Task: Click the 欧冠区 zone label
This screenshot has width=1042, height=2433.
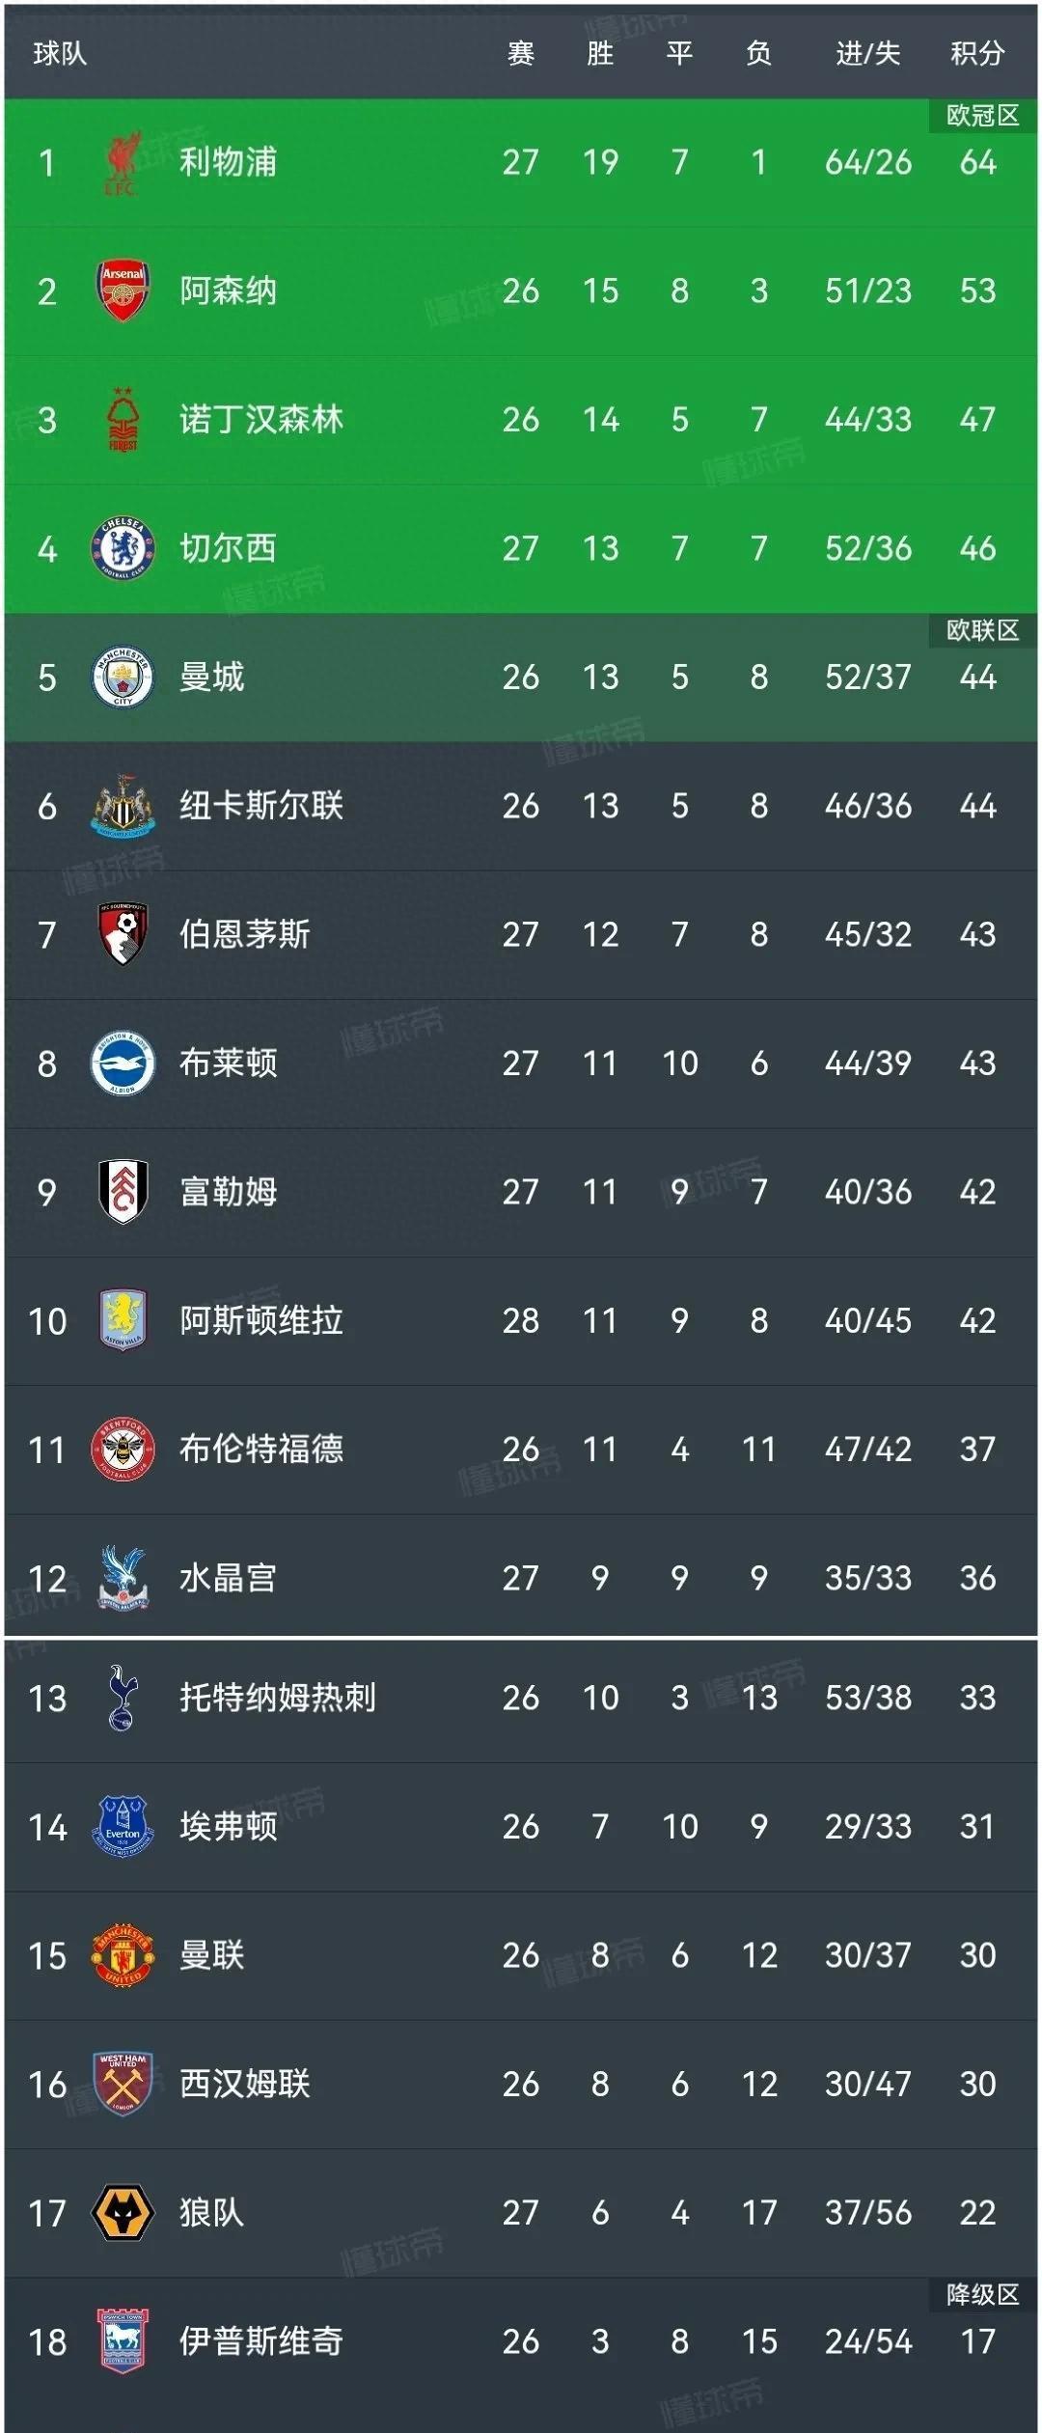Action: 982,116
